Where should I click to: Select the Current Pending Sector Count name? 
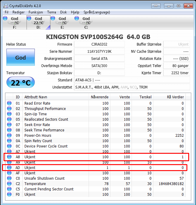[49, 189]
